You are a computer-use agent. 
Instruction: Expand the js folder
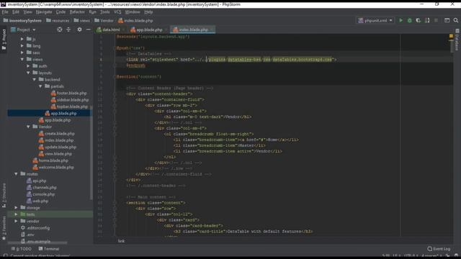pyautogui.click(x=22, y=39)
